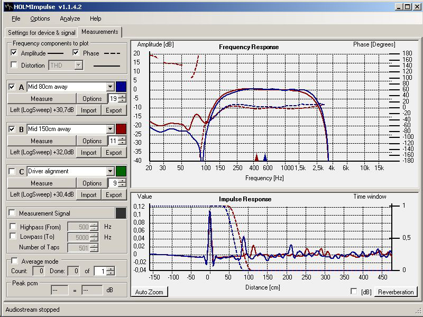
Task: Click Measure for slot C
Action: pos(42,183)
